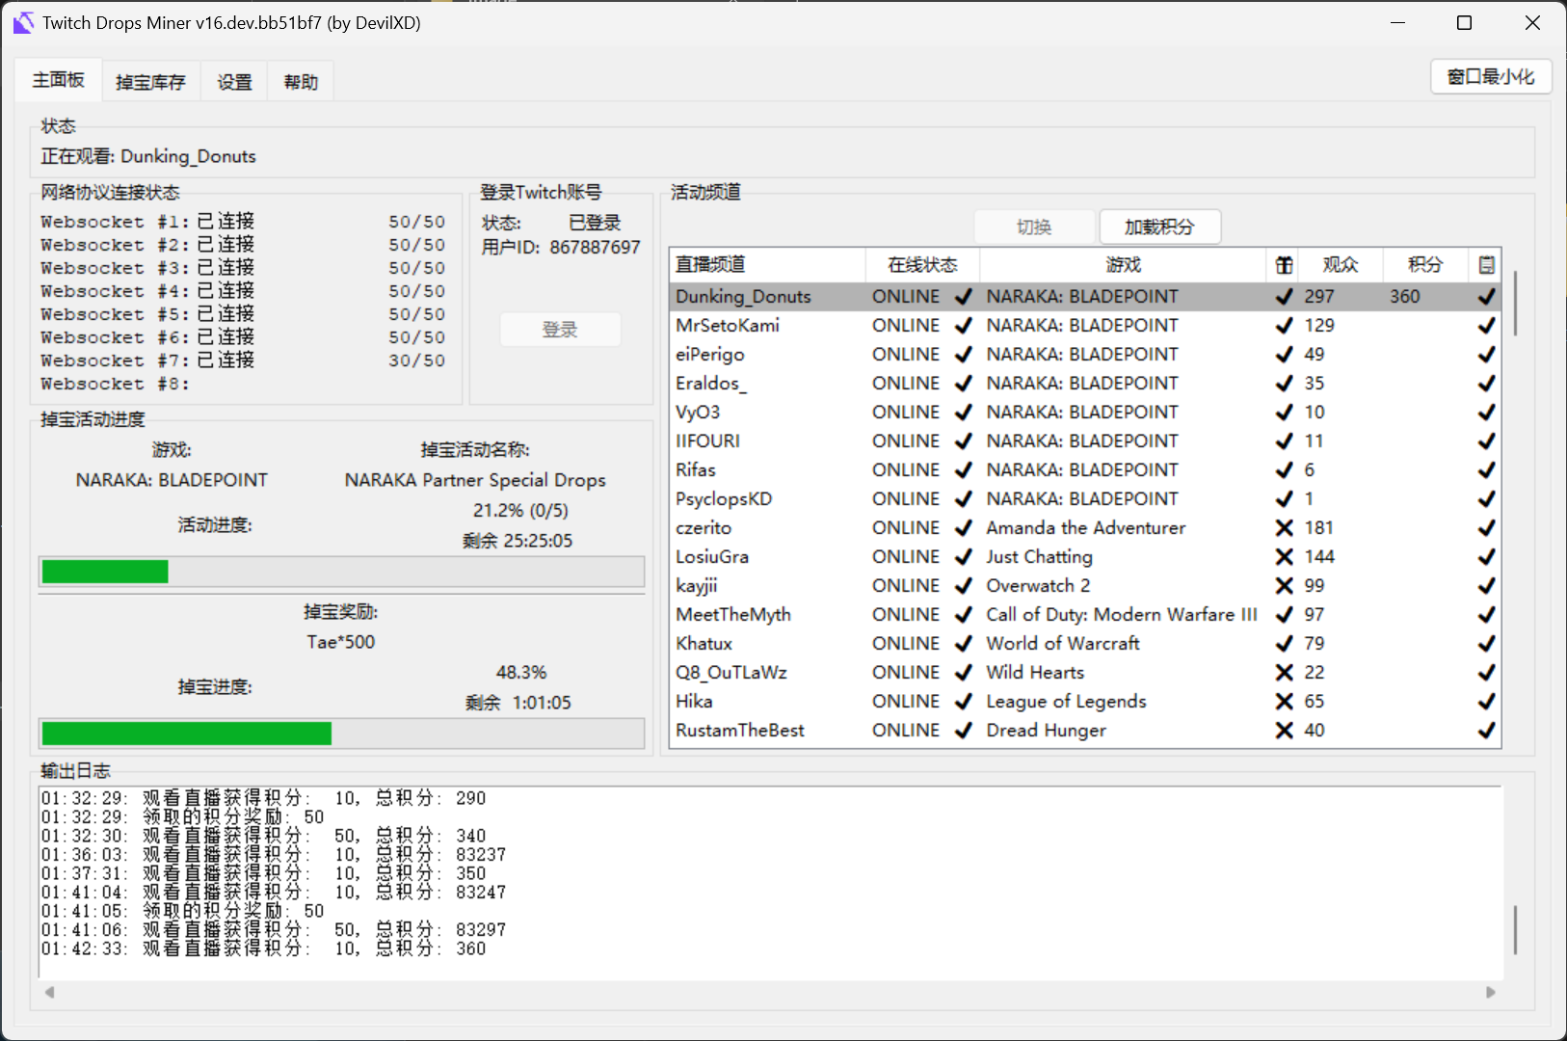Click the 01:42:33 log entry
Image resolution: width=1567 pixels, height=1041 pixels.
[263, 949]
